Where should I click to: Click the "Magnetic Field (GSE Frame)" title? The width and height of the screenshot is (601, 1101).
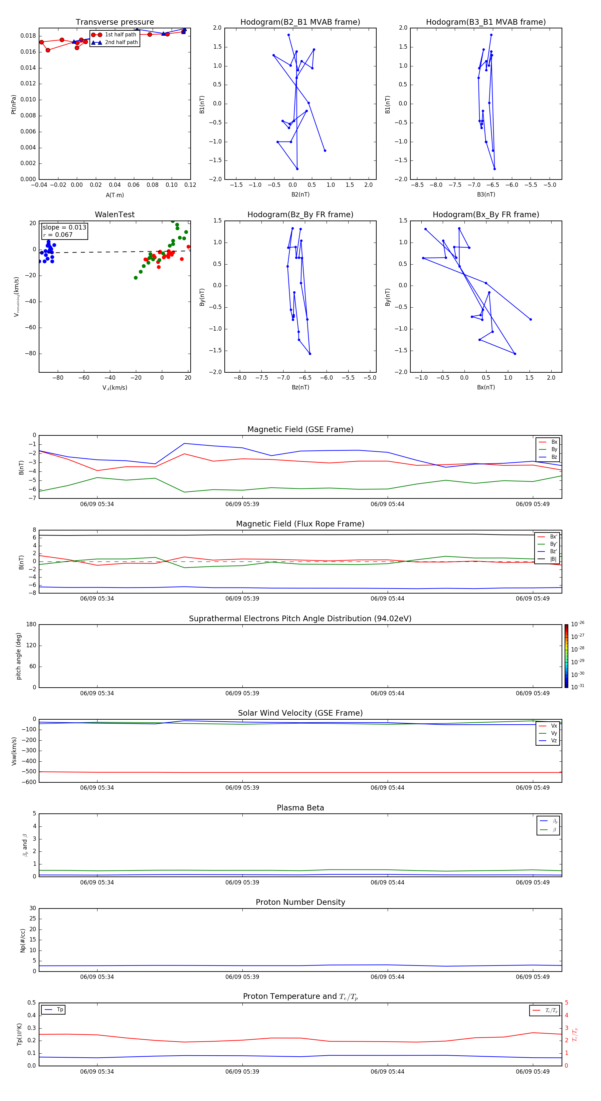click(x=300, y=429)
